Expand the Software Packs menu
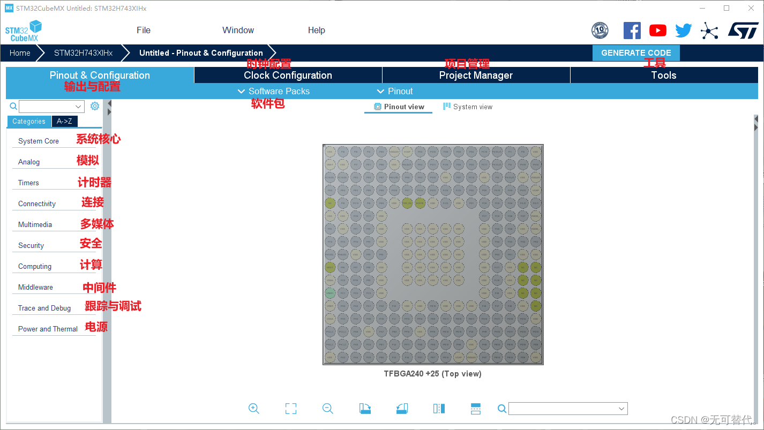The width and height of the screenshot is (764, 430). click(x=274, y=91)
